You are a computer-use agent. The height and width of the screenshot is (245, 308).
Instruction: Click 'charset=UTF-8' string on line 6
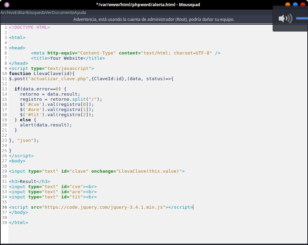click(x=192, y=53)
